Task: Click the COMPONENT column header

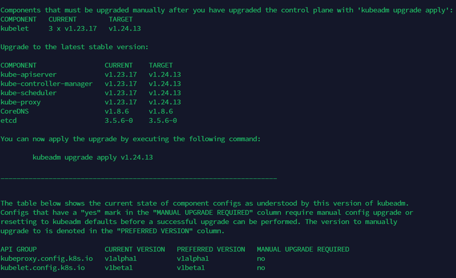Action: (18, 65)
